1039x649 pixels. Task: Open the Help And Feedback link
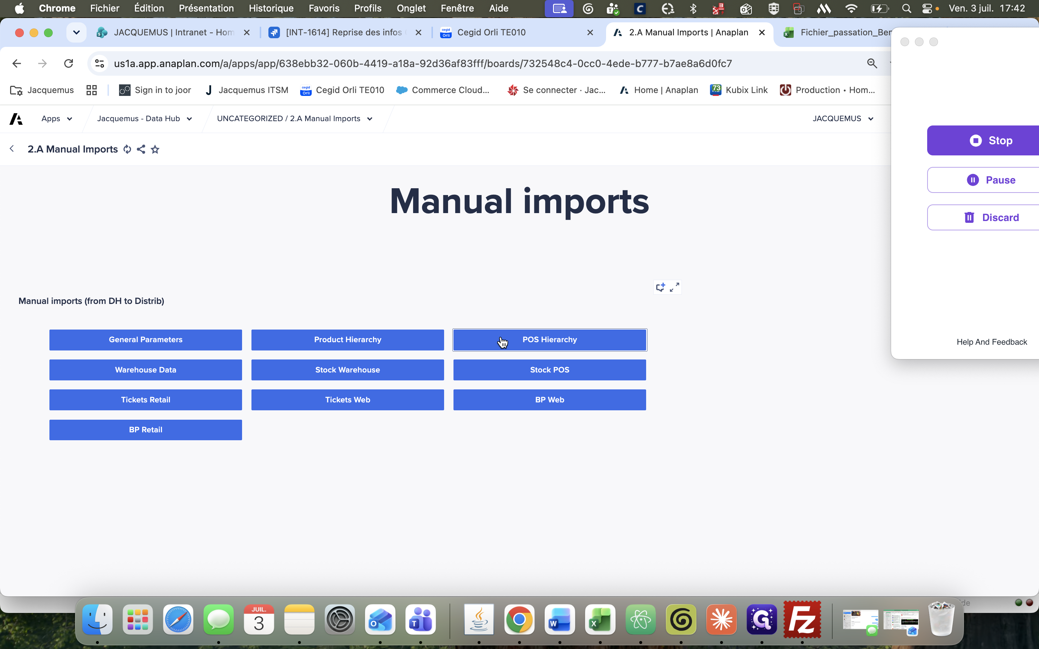point(992,342)
